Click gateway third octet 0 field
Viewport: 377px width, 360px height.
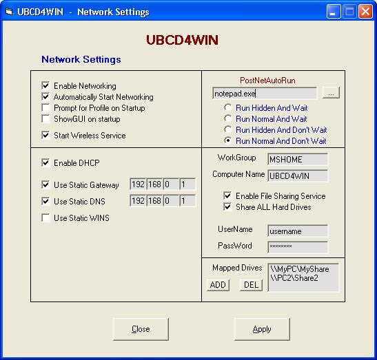[x=171, y=184]
